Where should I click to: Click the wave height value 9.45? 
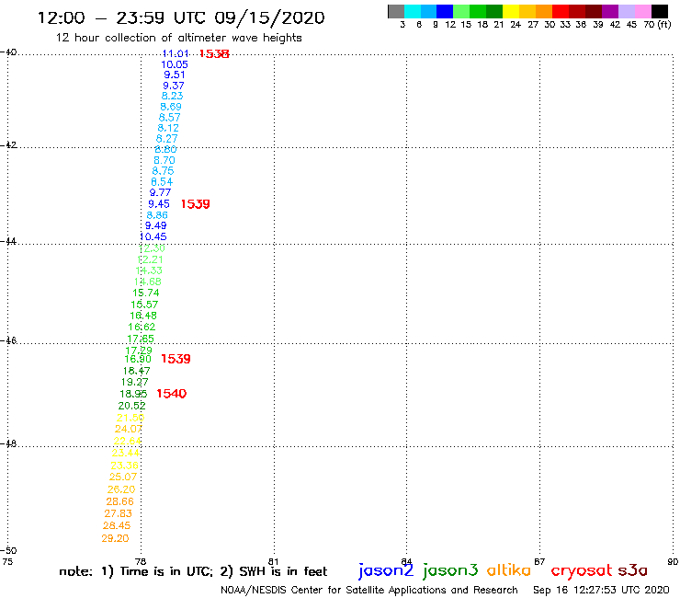pyautogui.click(x=159, y=203)
